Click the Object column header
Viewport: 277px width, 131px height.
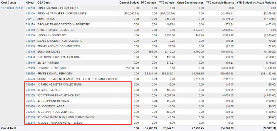pyautogui.click(x=30, y=3)
